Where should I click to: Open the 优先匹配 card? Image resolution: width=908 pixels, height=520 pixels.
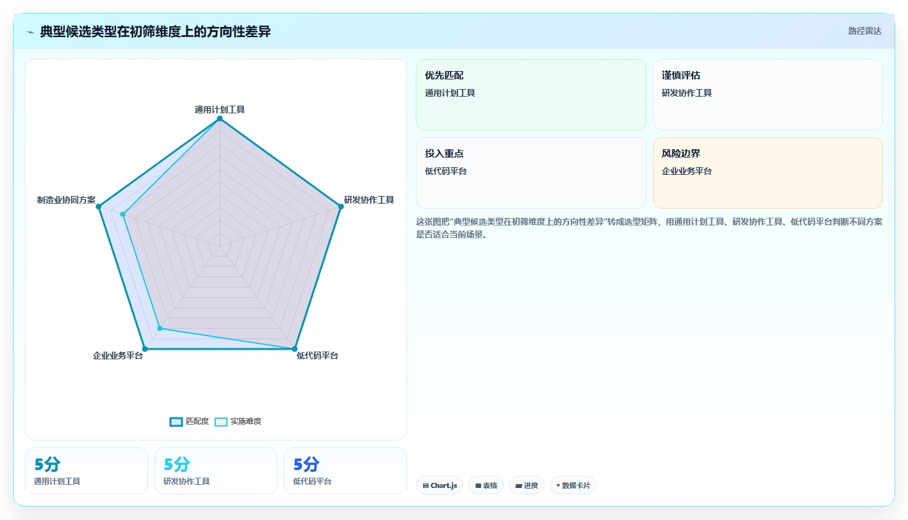(x=531, y=95)
